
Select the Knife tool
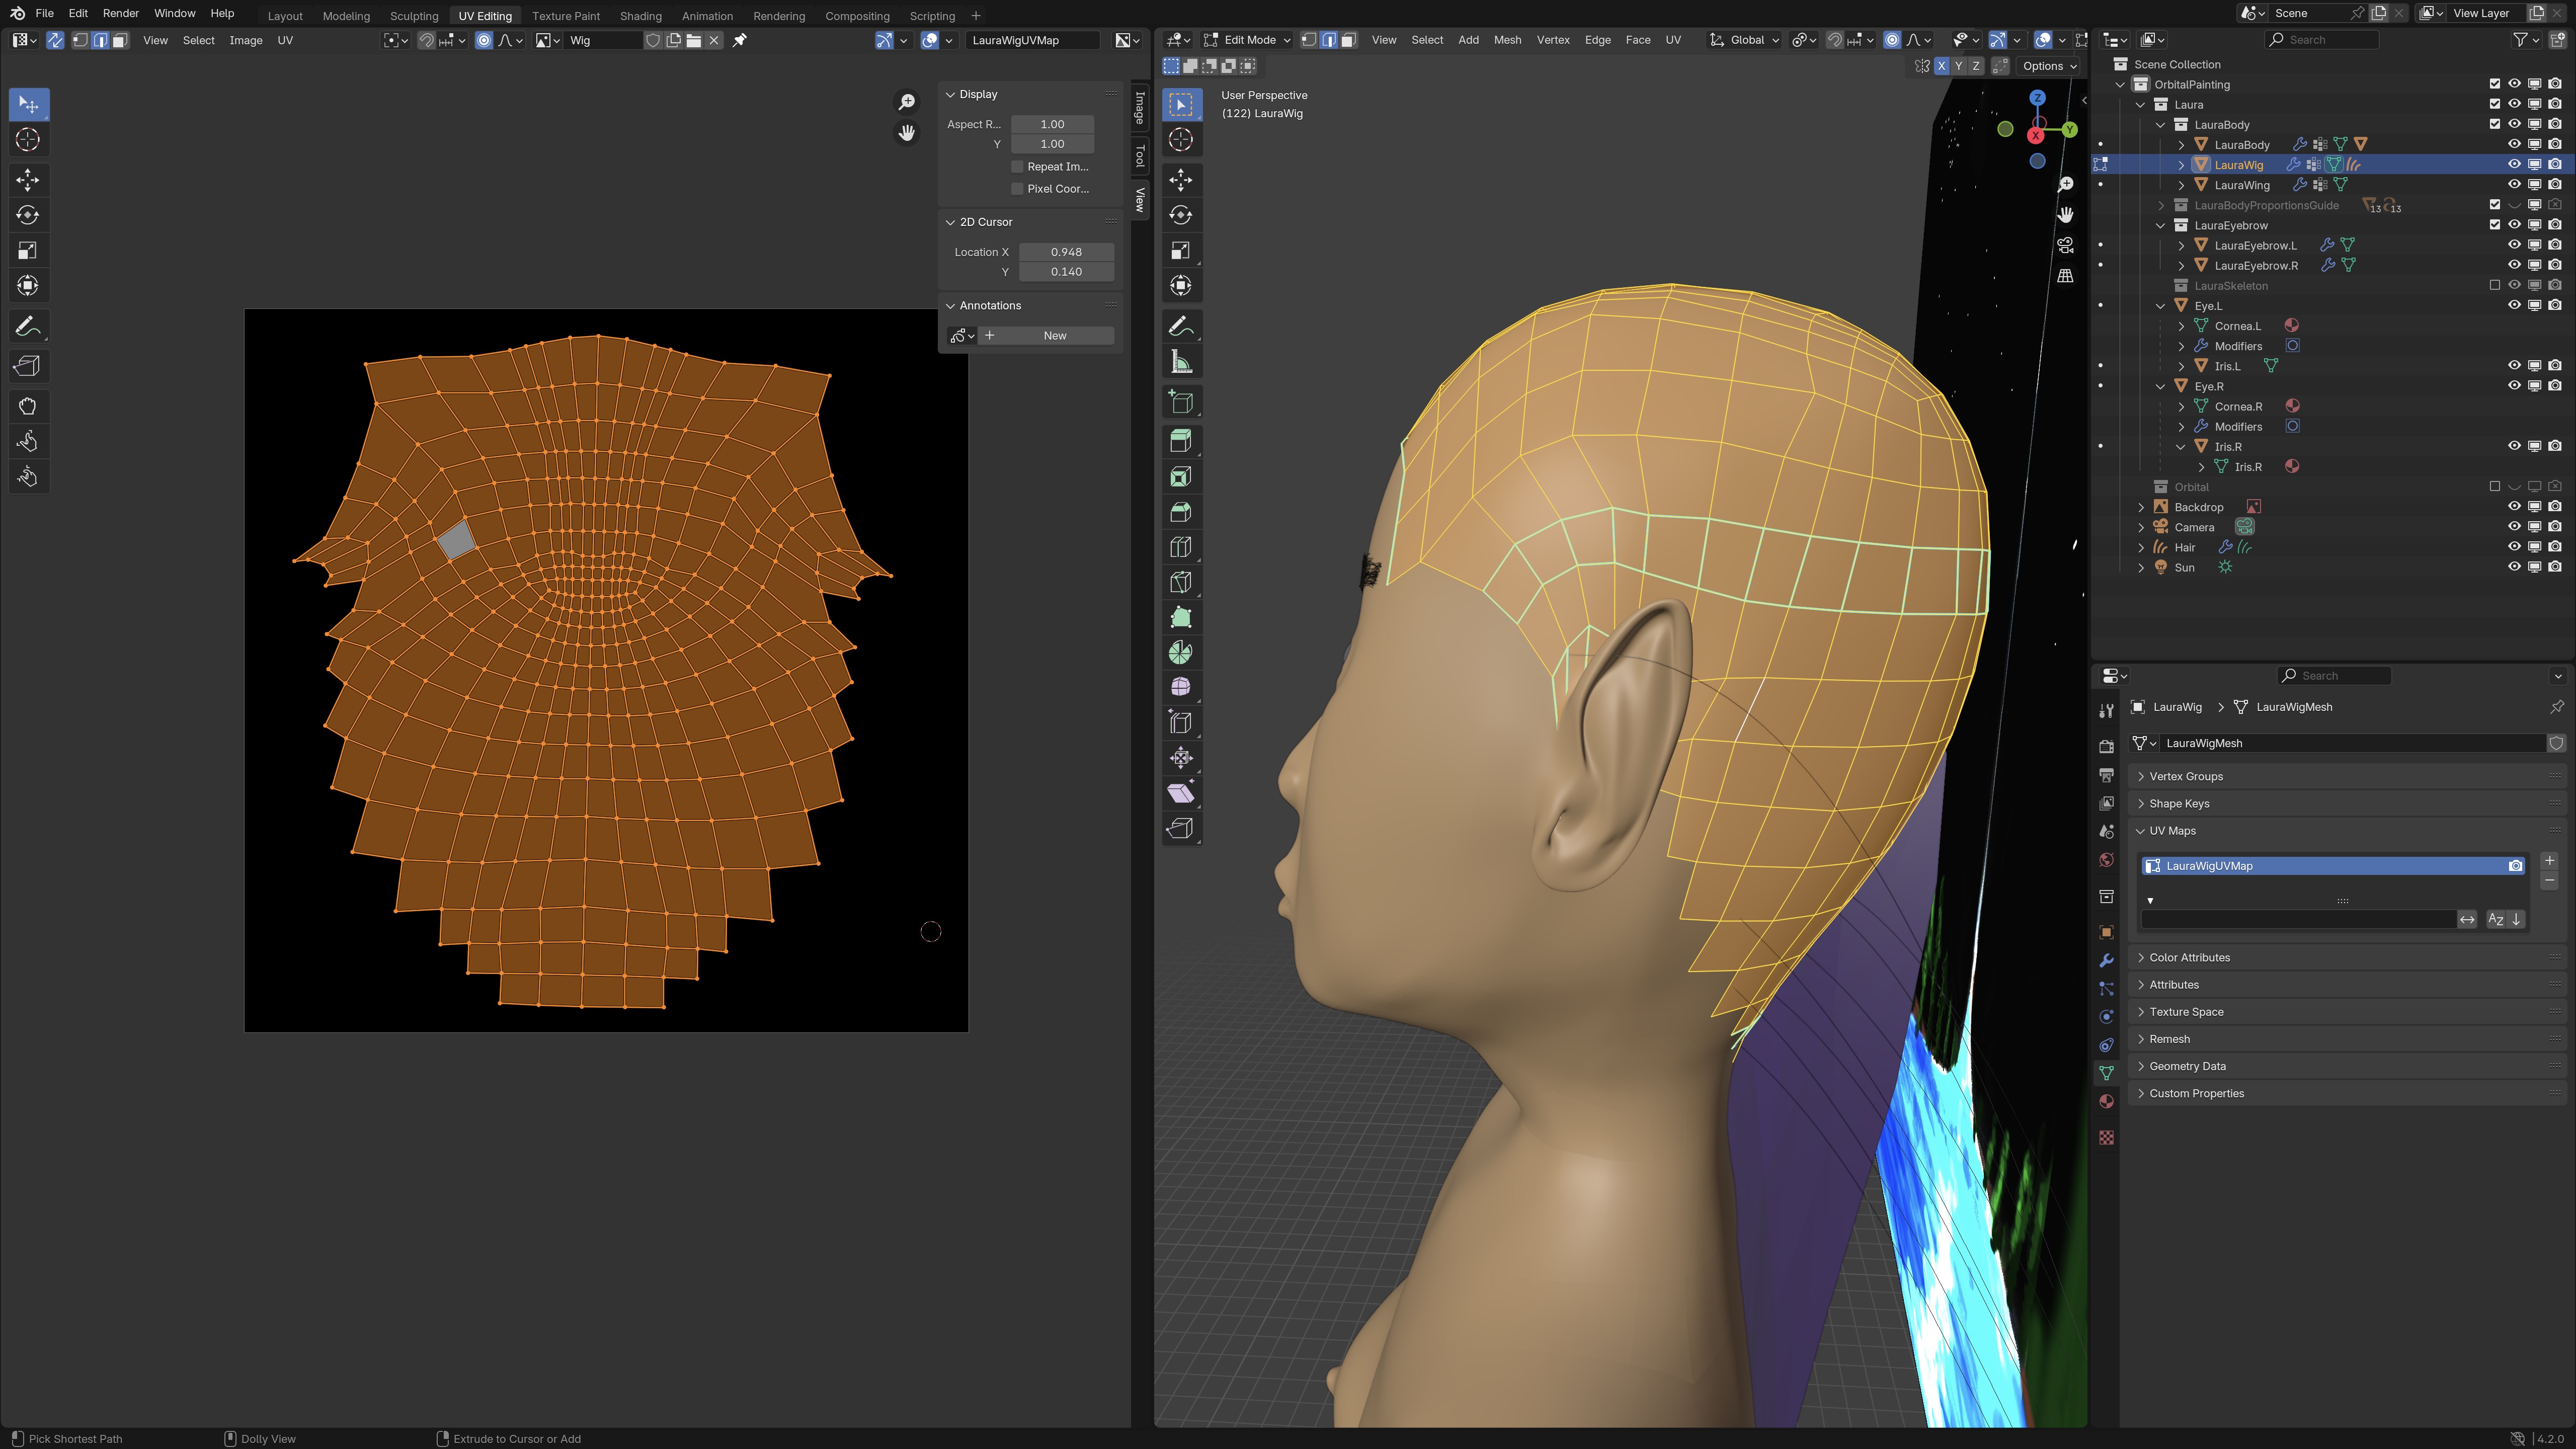(x=1181, y=582)
